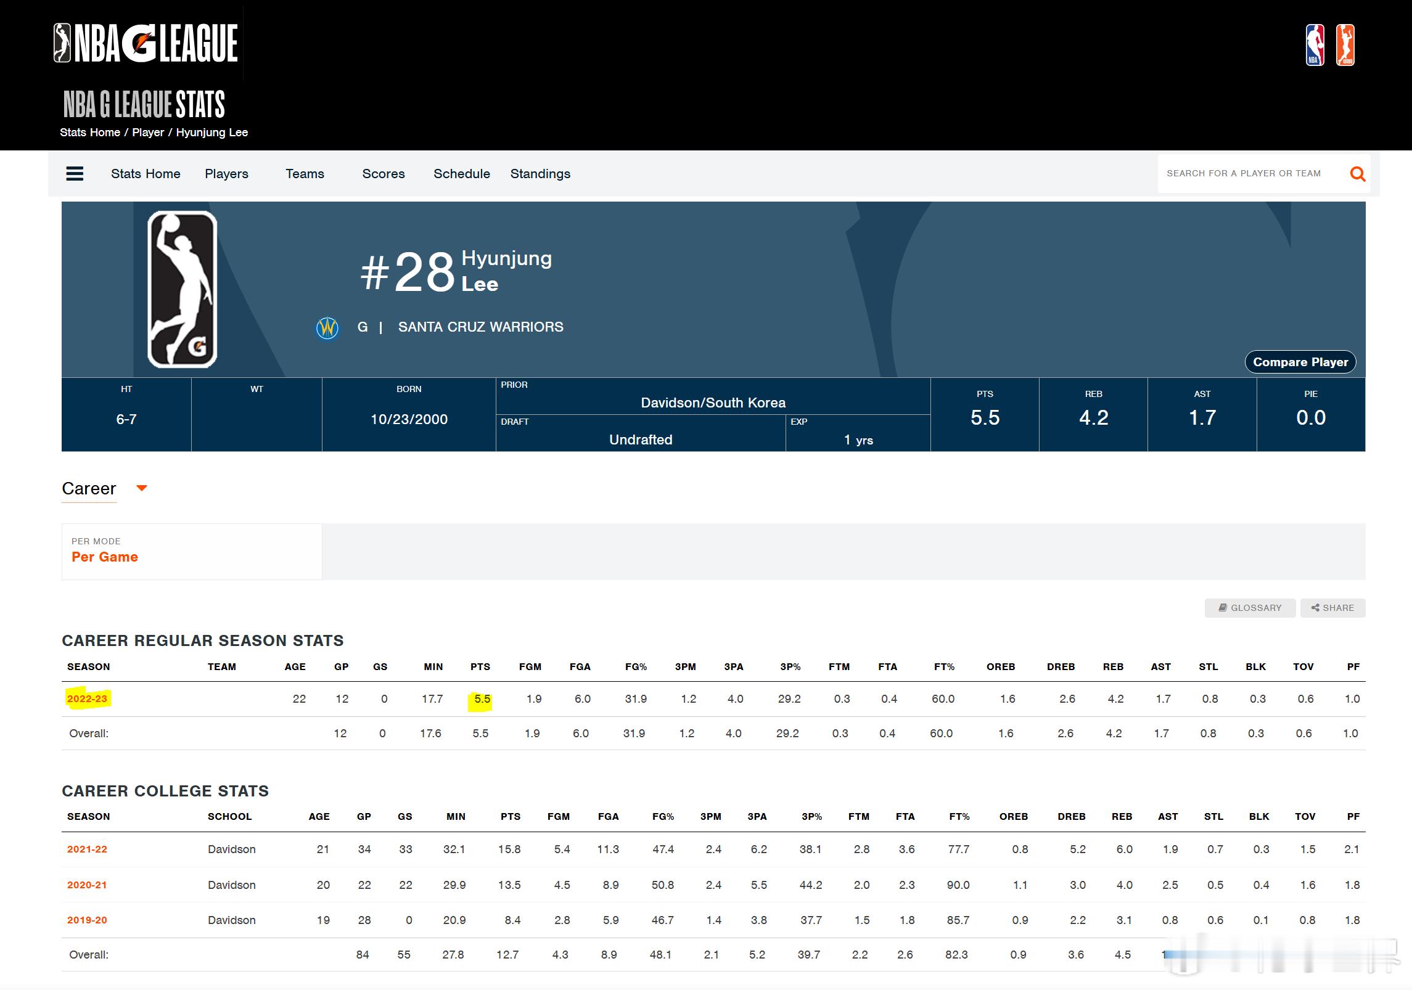Click the WNBA logo icon

[1345, 44]
